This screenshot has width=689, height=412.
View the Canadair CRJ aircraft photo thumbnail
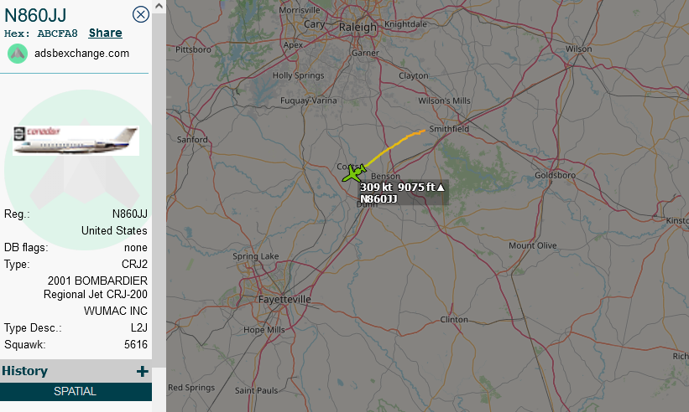[x=76, y=141]
